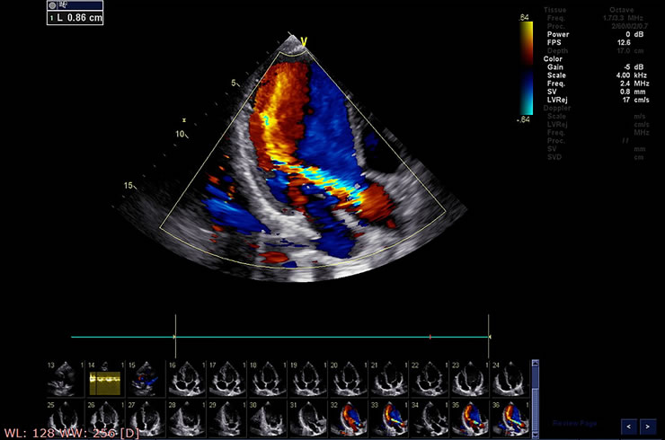Select color Doppler thumbnail 32
This screenshot has height=440, width=665.
(347, 418)
